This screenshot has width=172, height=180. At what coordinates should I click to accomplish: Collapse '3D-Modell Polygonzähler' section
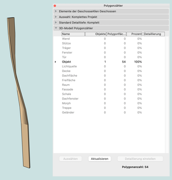[56, 28]
